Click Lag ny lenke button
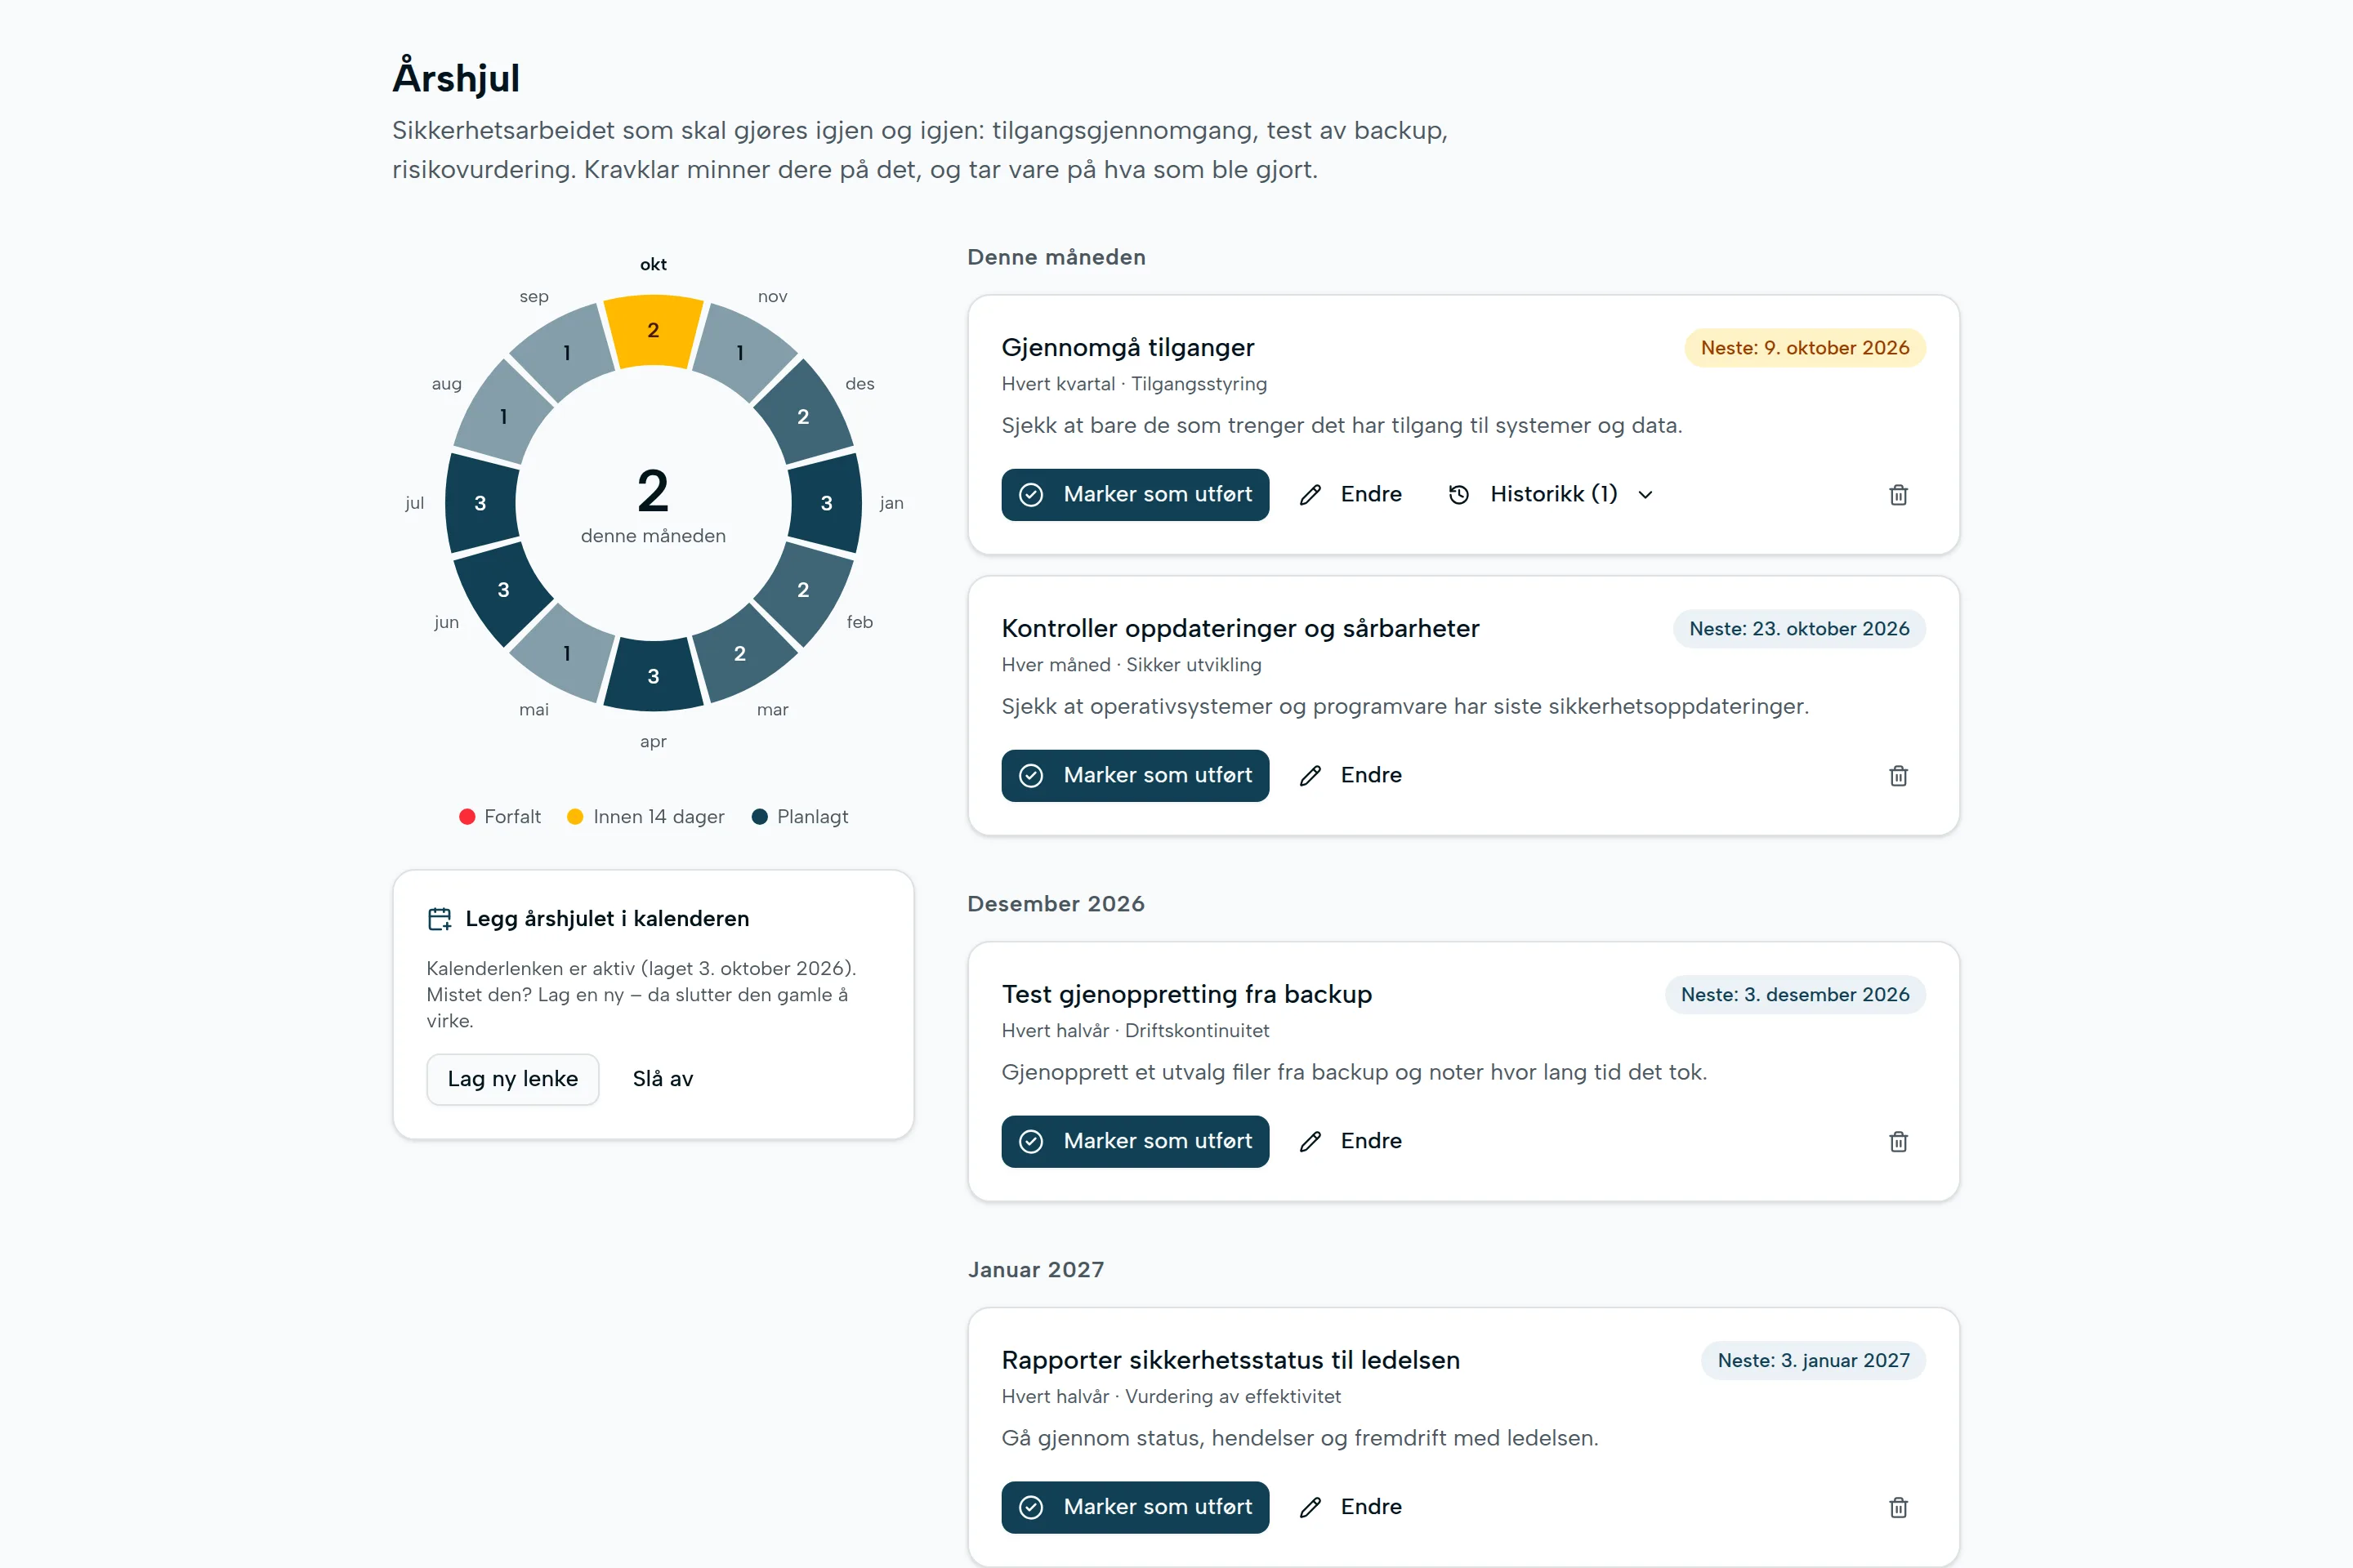 click(x=512, y=1079)
